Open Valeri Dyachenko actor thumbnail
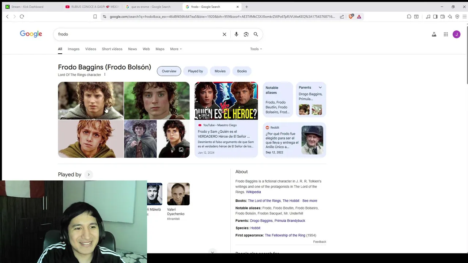 (x=178, y=194)
